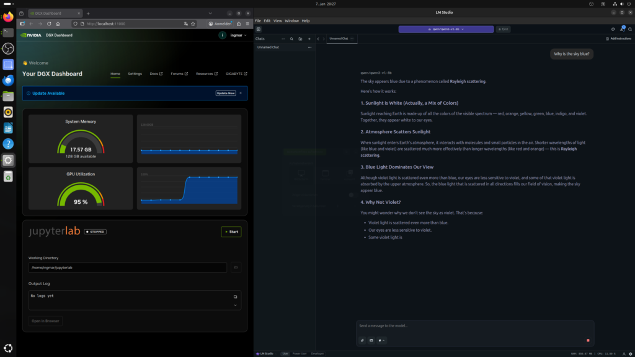Attach a file using the paperclip icon
Viewport: 635px width, 357px height.
[x=363, y=340]
